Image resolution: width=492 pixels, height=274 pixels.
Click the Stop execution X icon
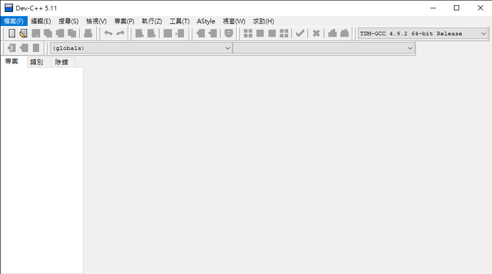316,33
